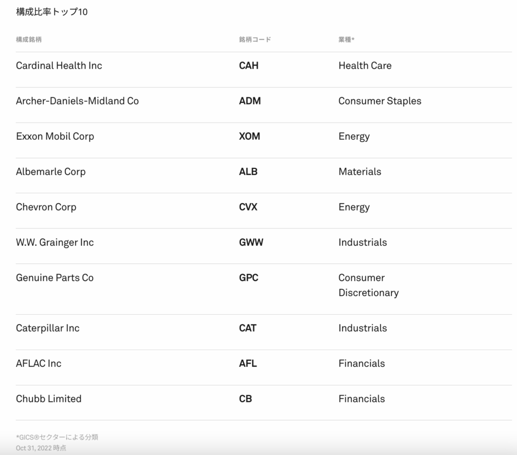Viewport: 517px width, 455px height.
Task: Click the CAT ticker code
Action: point(247,328)
